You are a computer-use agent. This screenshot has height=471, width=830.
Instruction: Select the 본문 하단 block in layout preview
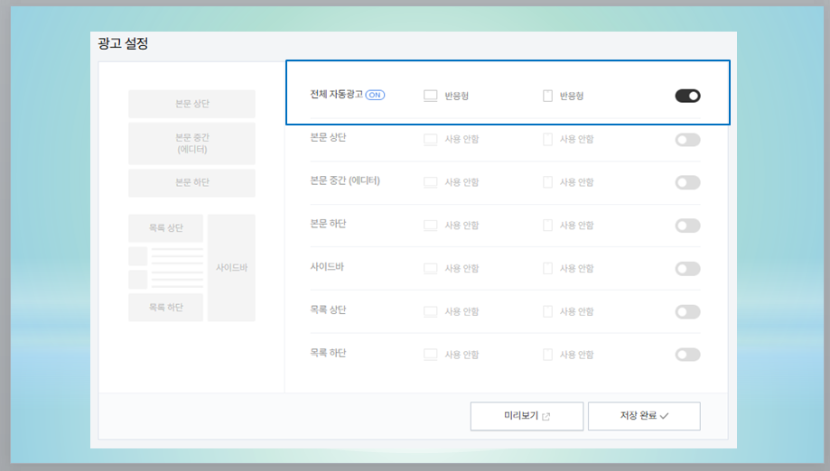pos(191,183)
